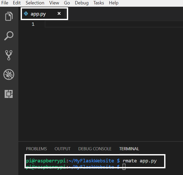Open the Debug bug icon
183x175 pixels.
[x=9, y=74]
